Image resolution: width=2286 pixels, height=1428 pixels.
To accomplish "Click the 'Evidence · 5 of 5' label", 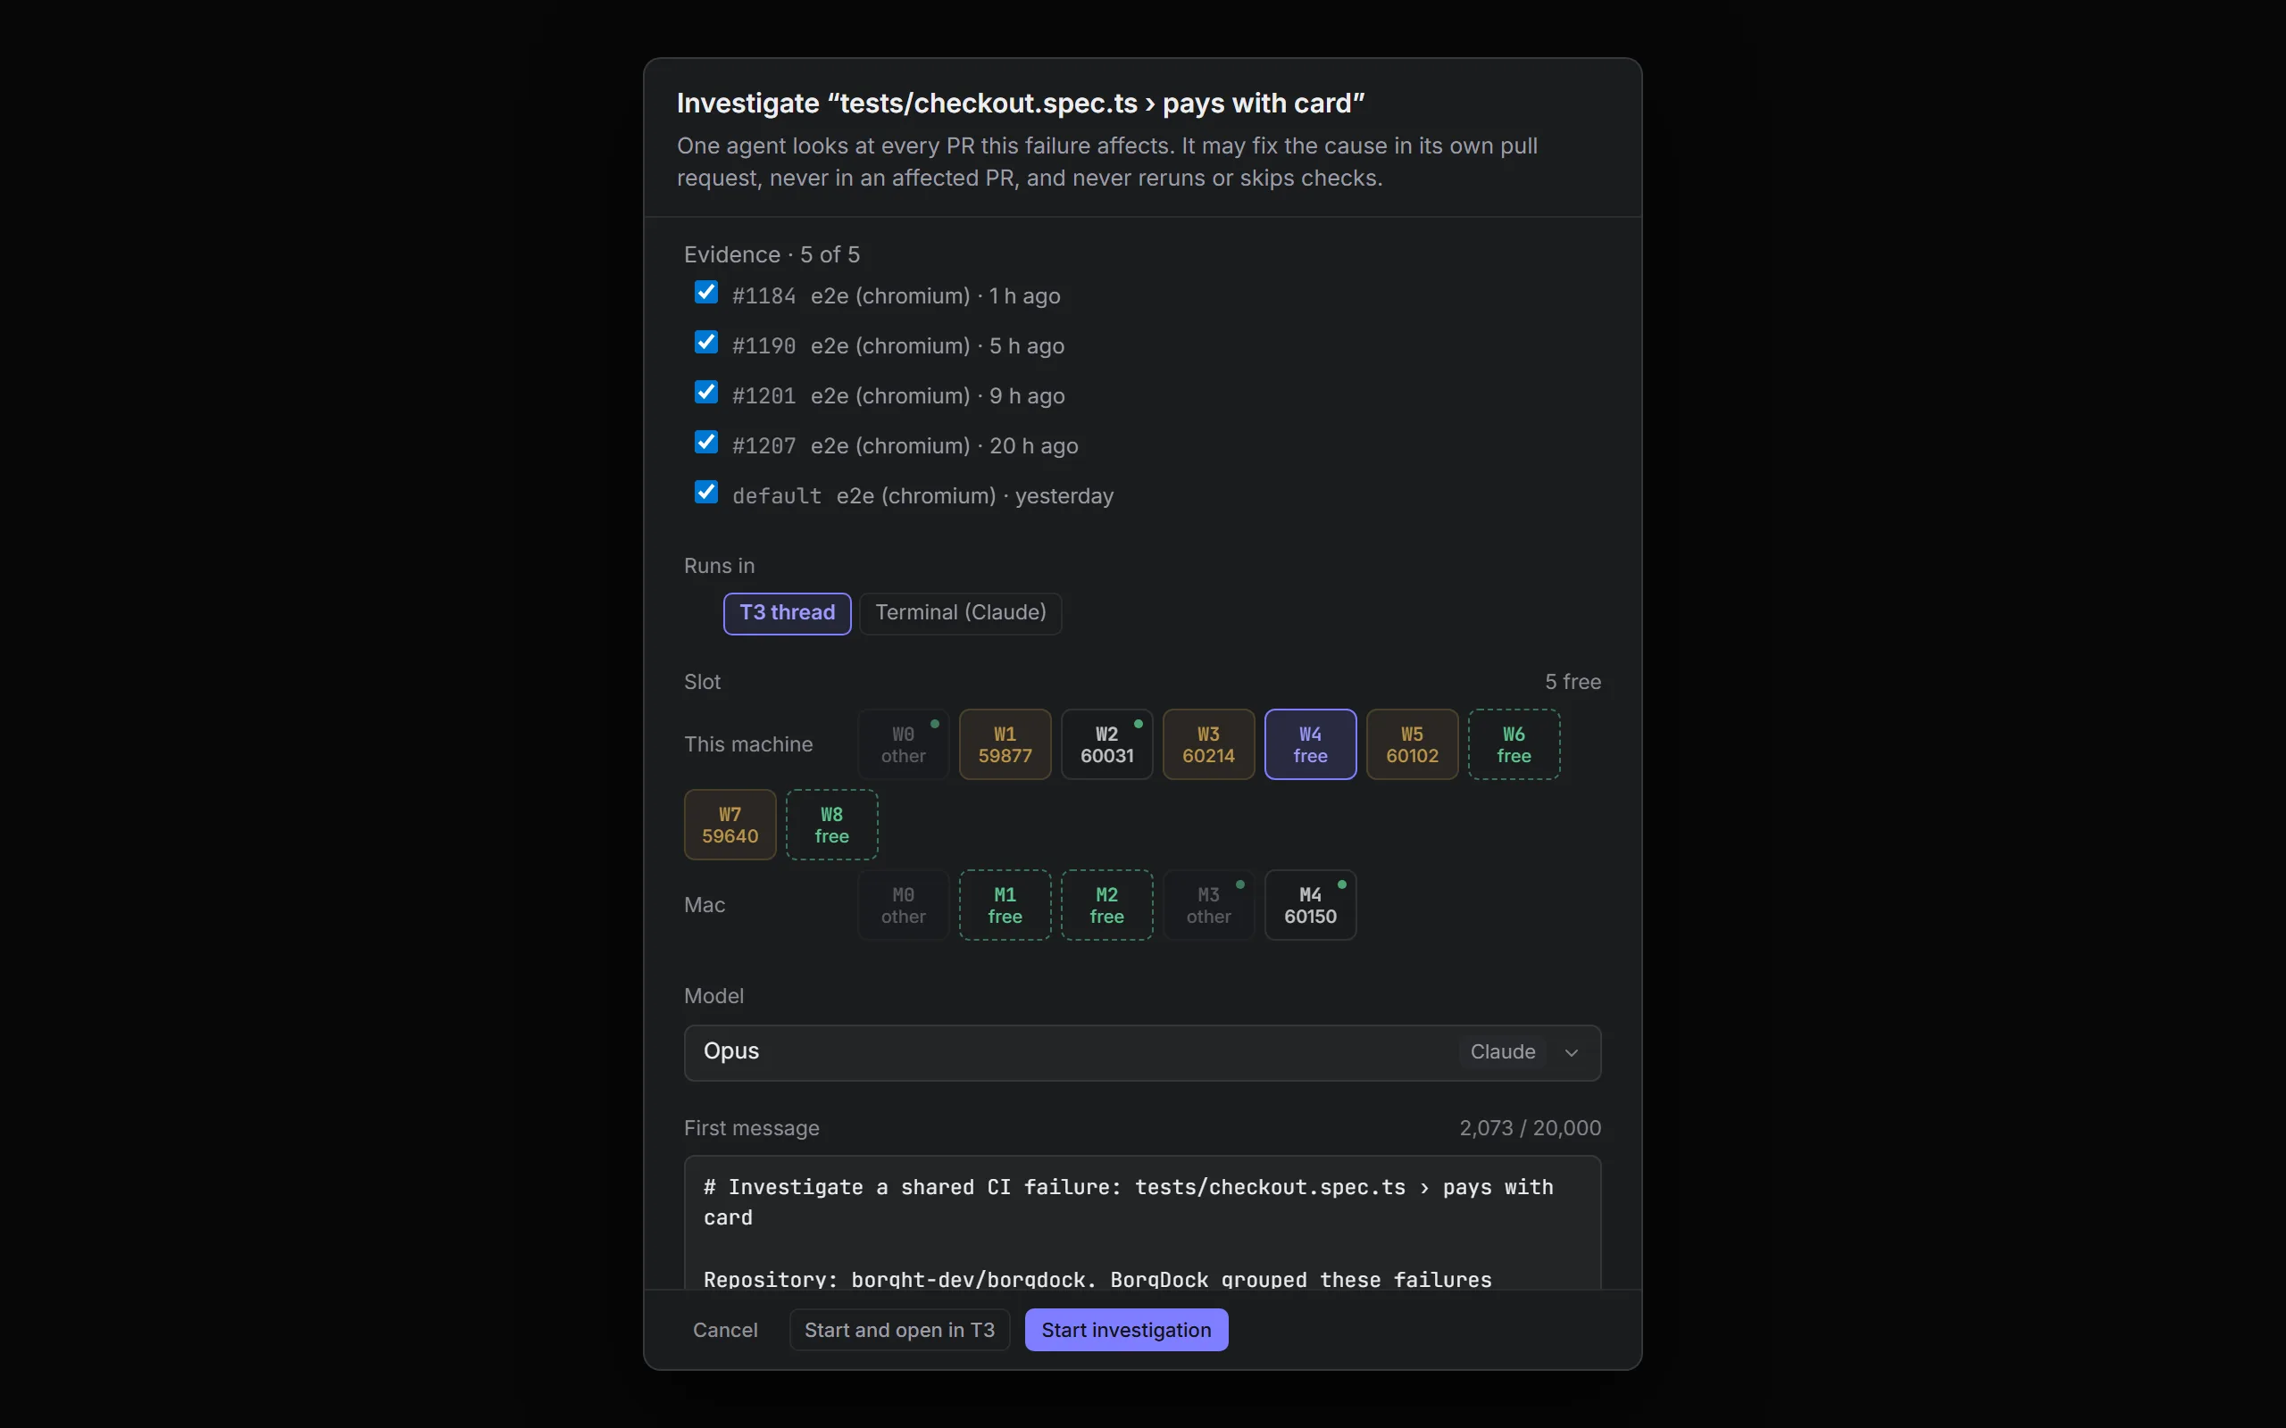I will point(772,255).
